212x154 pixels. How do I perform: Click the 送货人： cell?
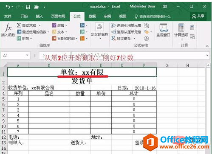pos(80,143)
